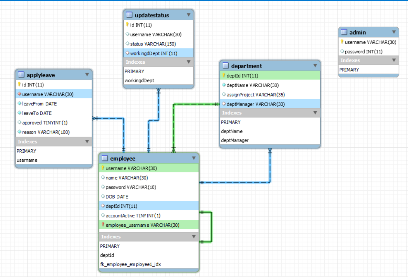Image resolution: width=408 pixels, height=277 pixels.
Task: Click the updatestatus table icon
Action: pos(129,15)
